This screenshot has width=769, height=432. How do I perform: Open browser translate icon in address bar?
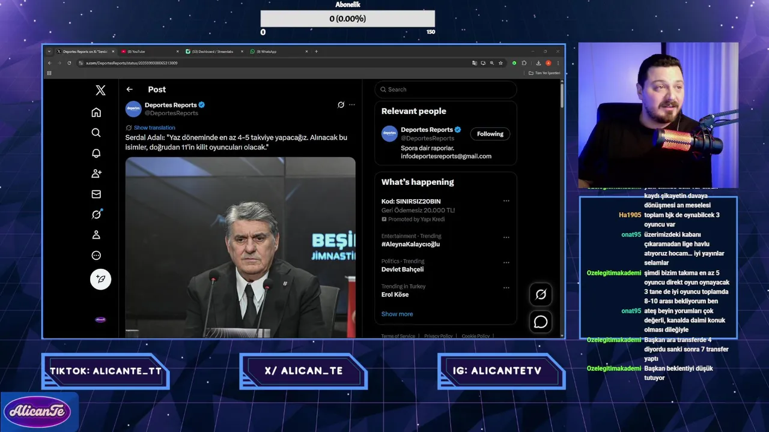click(x=475, y=63)
